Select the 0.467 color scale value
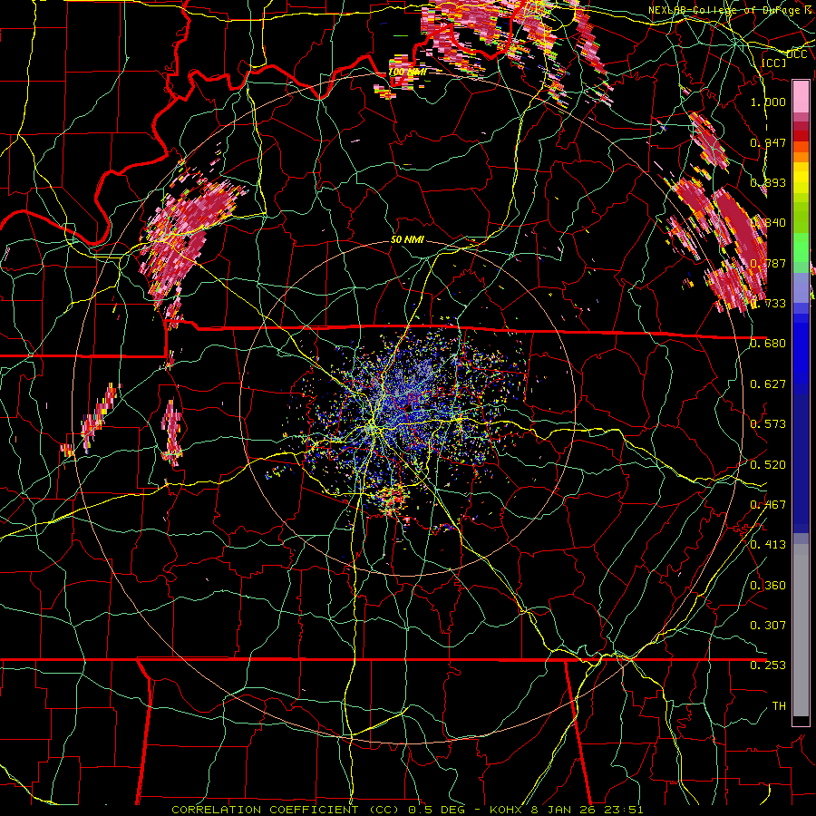The width and height of the screenshot is (816, 816). pos(768,504)
